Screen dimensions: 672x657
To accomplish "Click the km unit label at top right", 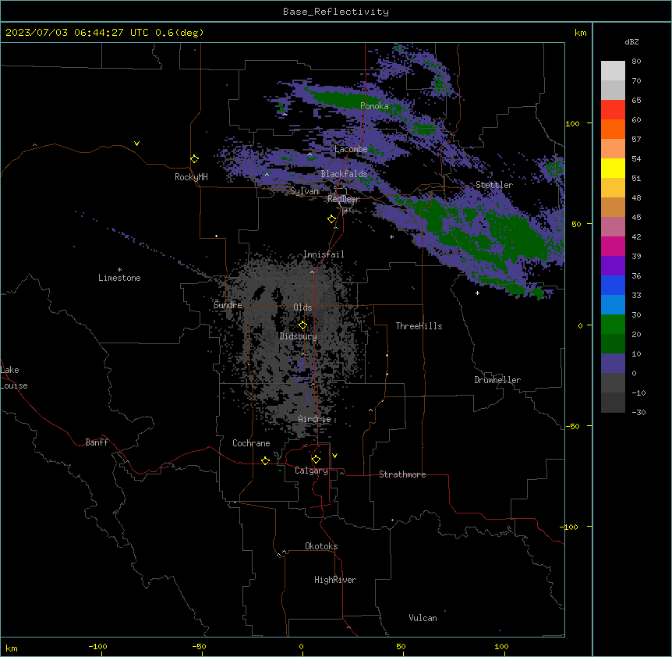I will tap(580, 33).
